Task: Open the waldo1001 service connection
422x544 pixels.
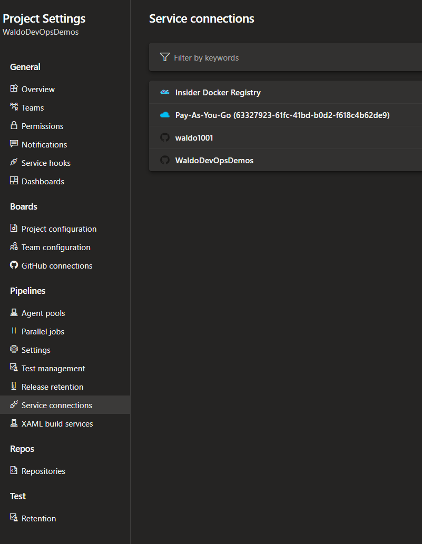Action: pos(286,138)
